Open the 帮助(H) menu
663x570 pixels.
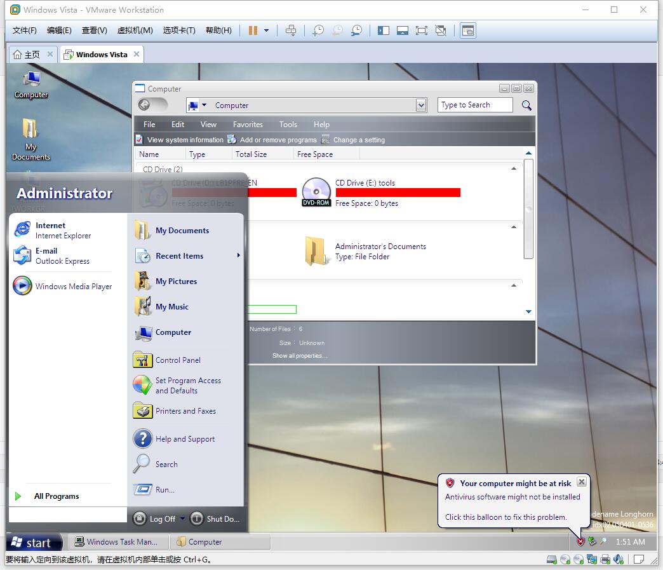click(218, 31)
